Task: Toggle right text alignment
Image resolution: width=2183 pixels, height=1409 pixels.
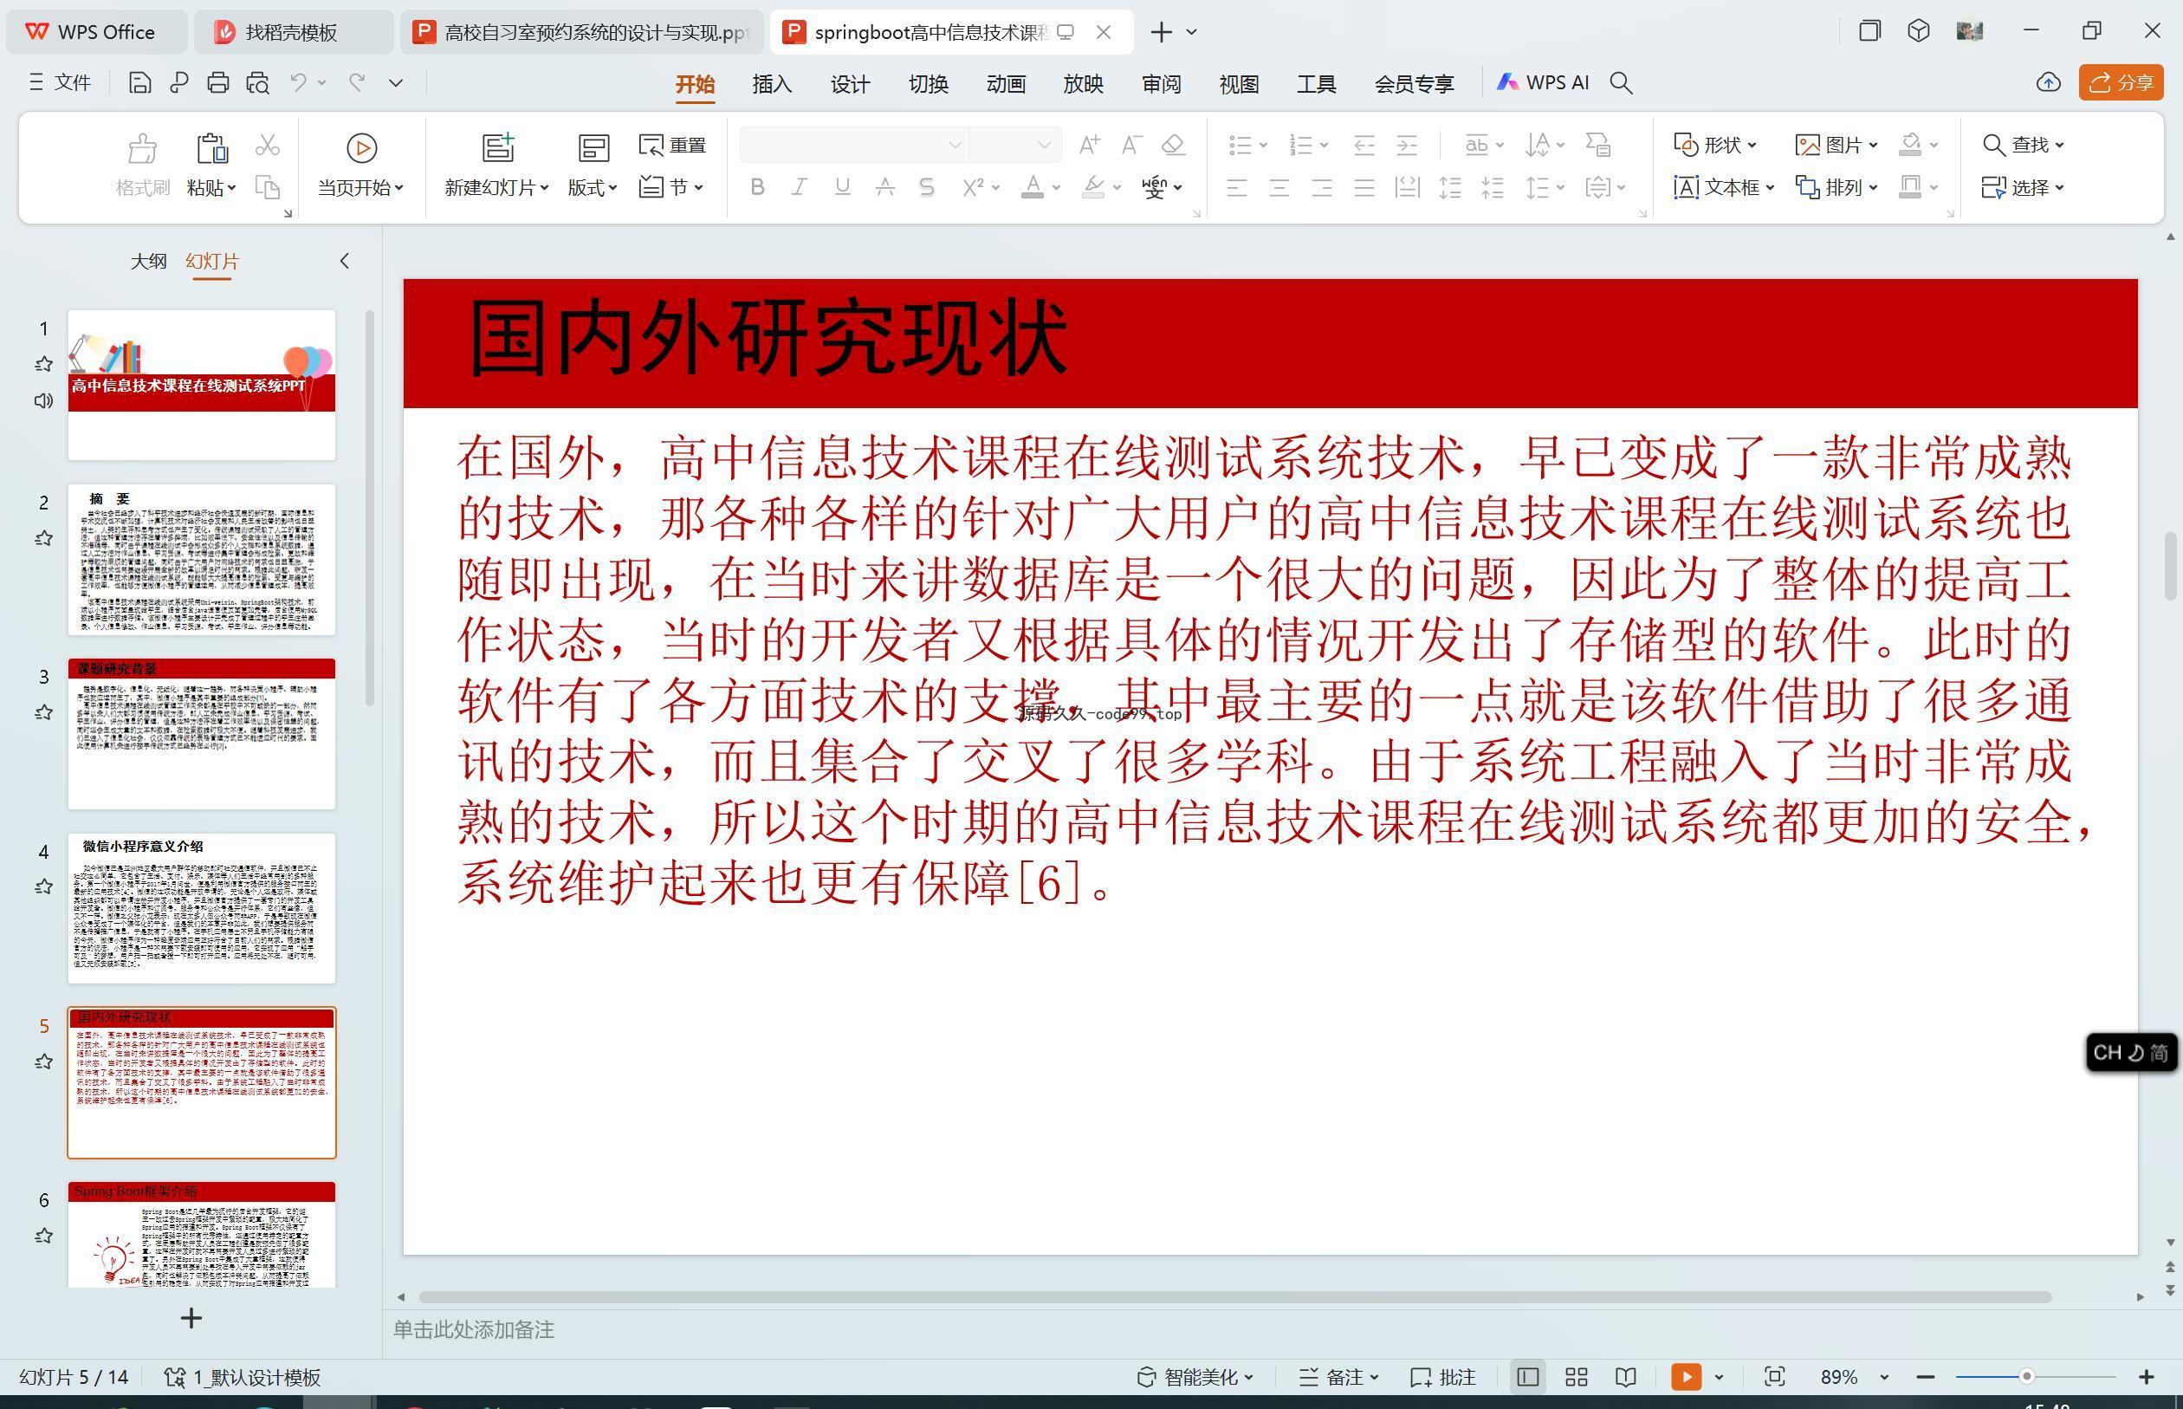Action: (x=1322, y=189)
